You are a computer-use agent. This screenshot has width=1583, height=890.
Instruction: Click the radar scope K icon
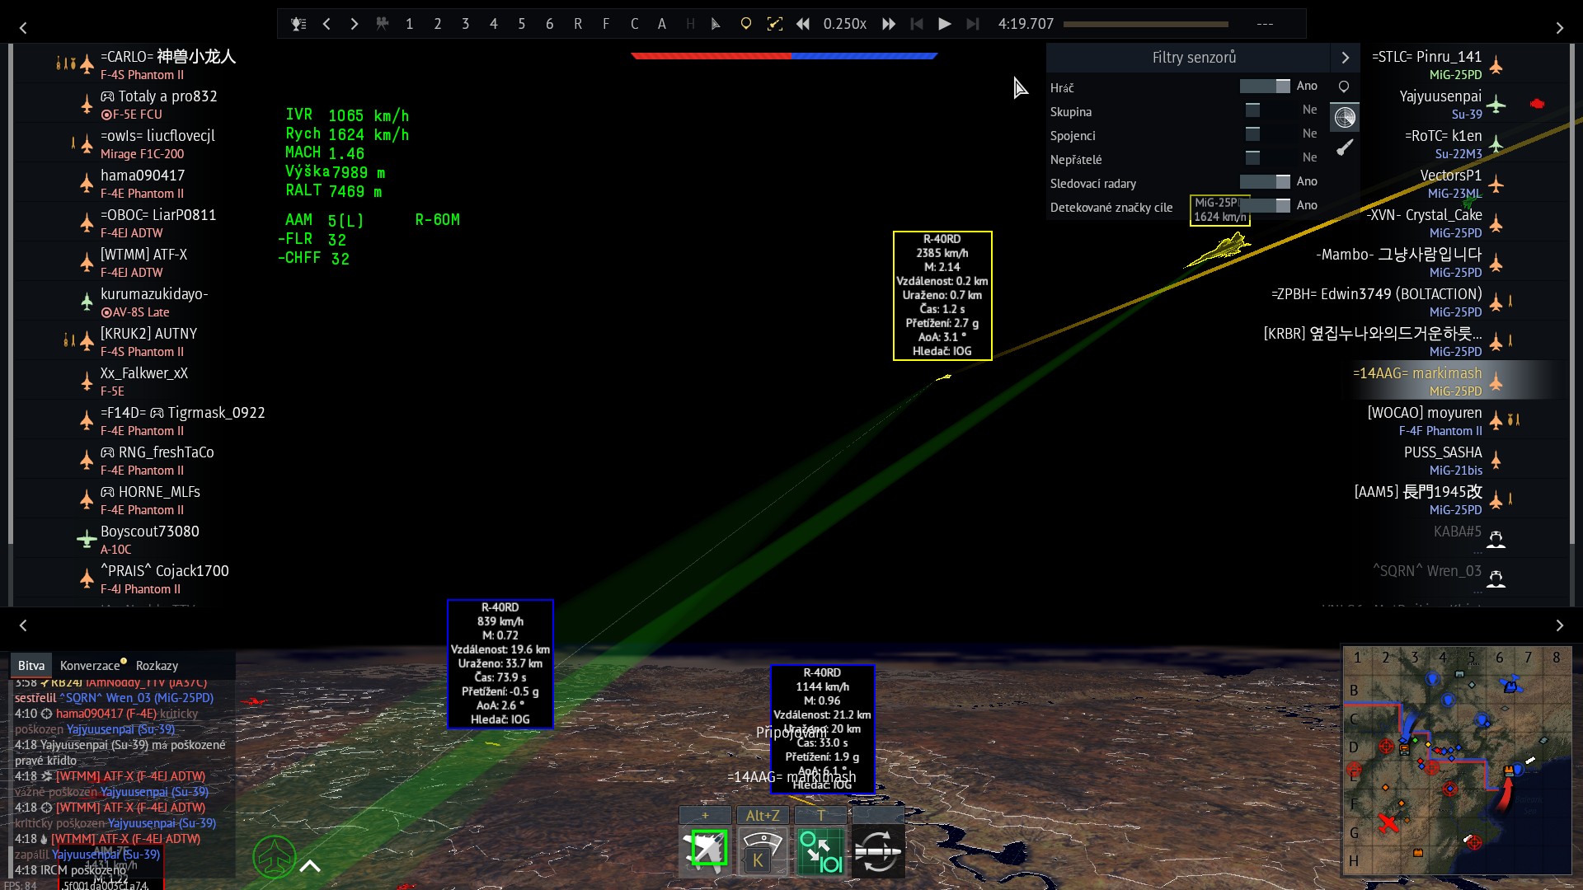pos(762,851)
